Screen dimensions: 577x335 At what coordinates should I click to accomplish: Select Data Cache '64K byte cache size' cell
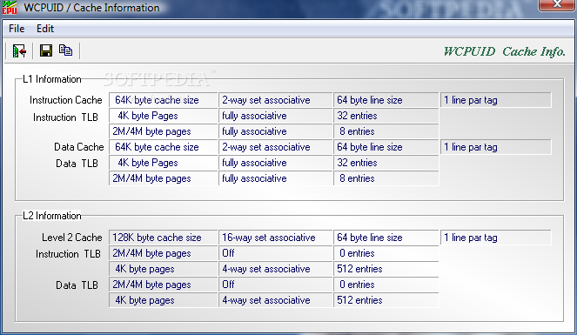tap(164, 147)
